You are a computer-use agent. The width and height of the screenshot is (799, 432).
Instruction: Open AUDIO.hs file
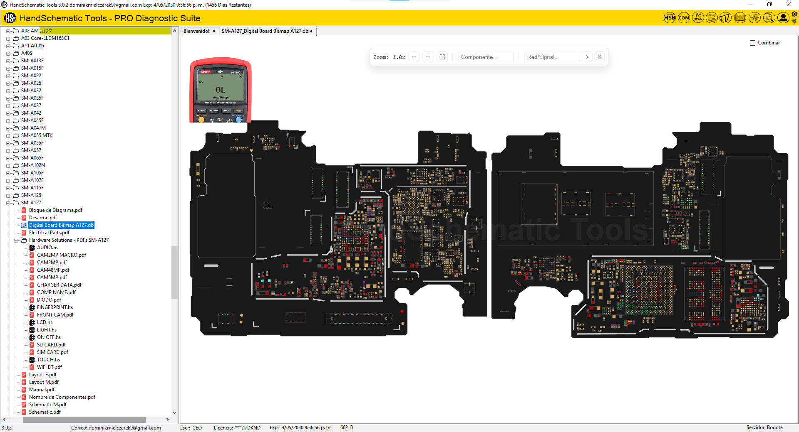47,248
